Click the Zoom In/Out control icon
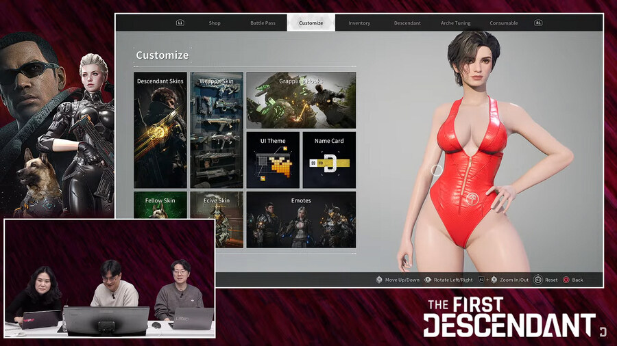This screenshot has height=346, width=617. click(494, 280)
